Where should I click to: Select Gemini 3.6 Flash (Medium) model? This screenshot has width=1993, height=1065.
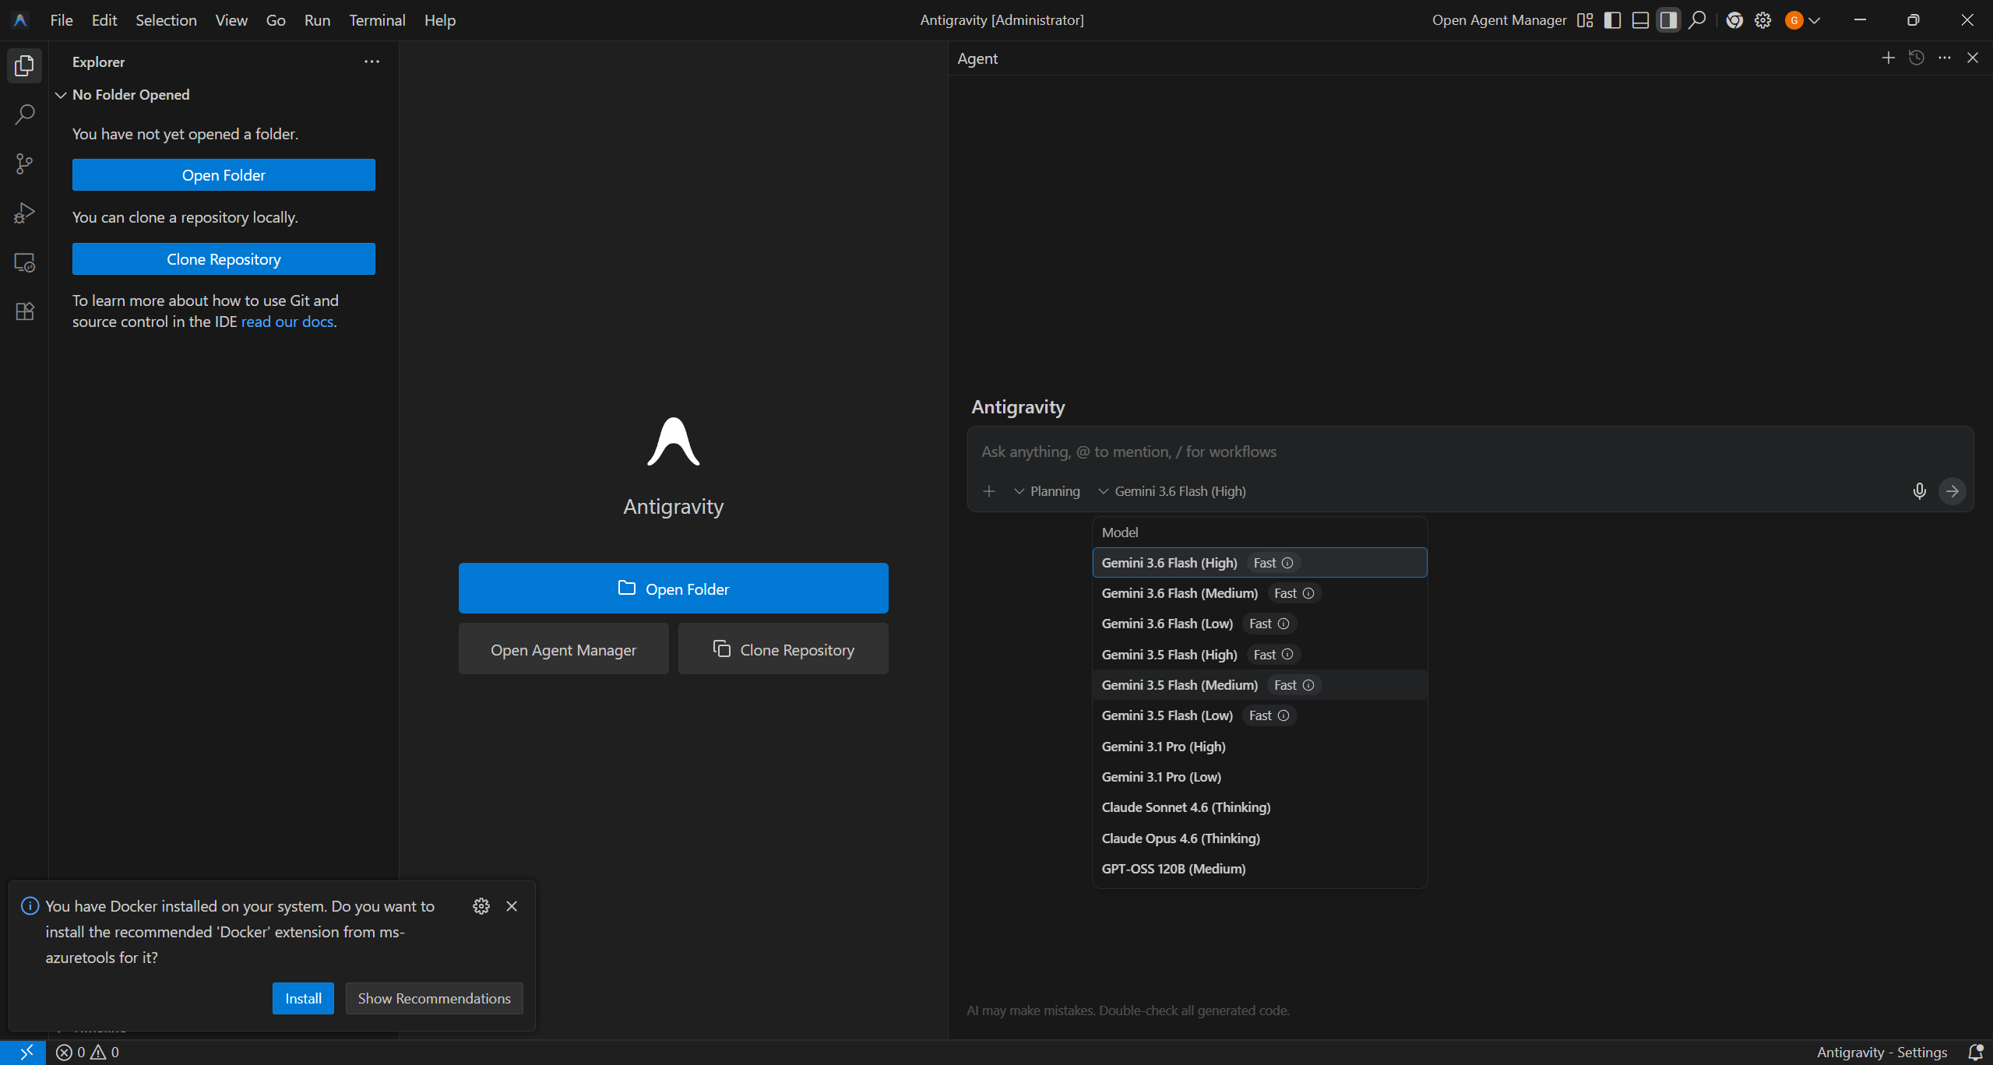(1259, 593)
